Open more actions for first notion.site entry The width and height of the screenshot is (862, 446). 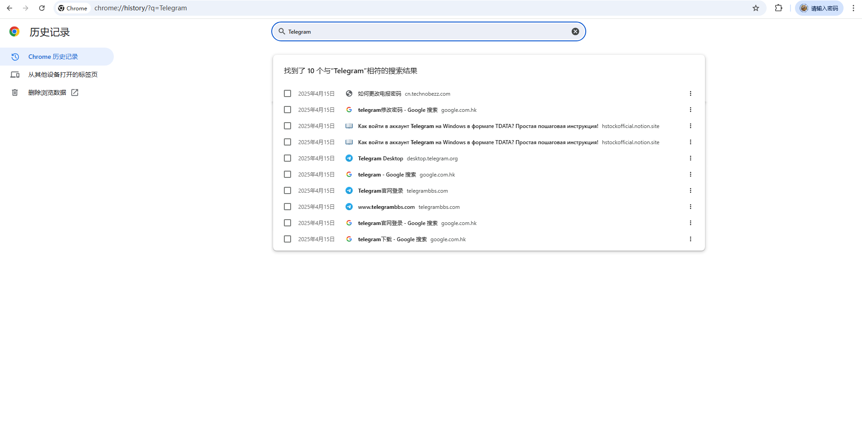691,126
